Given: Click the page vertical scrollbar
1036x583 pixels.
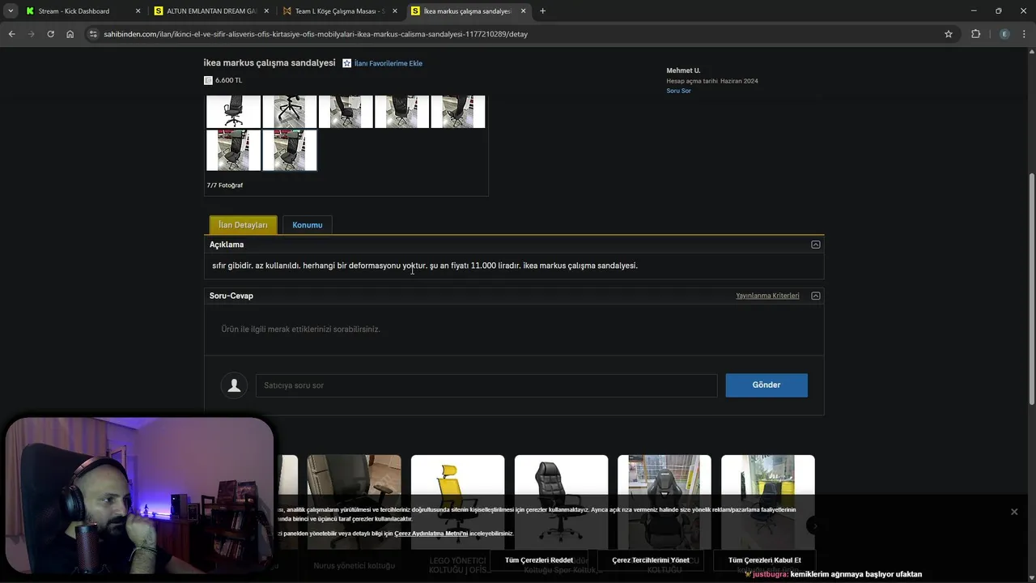Looking at the screenshot, I should pos(1031,289).
